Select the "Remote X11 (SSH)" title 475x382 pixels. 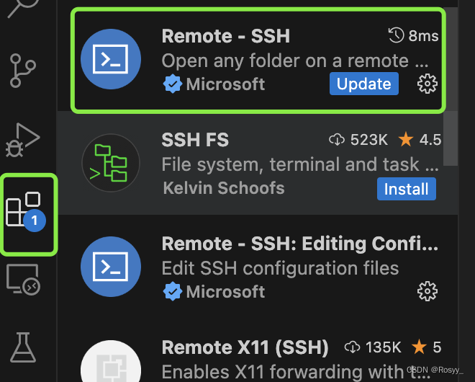(245, 347)
